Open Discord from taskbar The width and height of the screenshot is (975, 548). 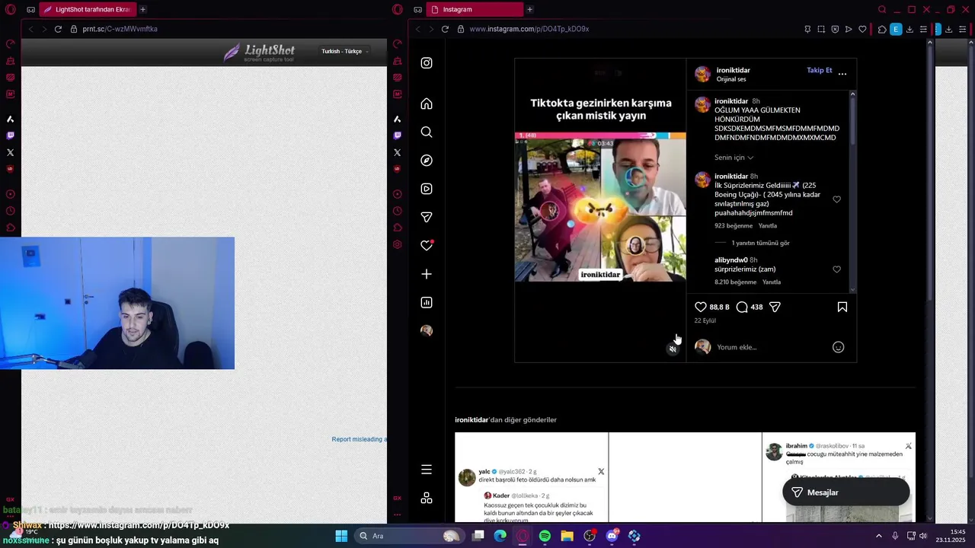click(612, 536)
